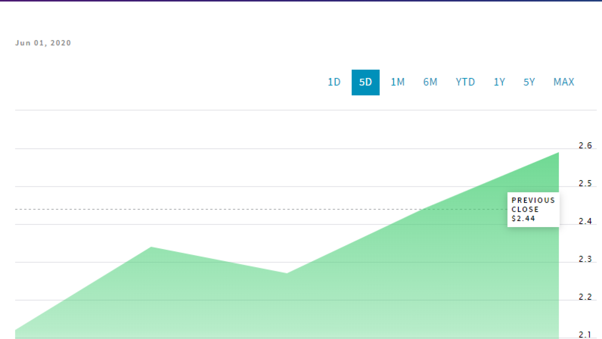Screen dimensions: 602x339
Task: Show year-to-date YTD chart
Action: (465, 82)
